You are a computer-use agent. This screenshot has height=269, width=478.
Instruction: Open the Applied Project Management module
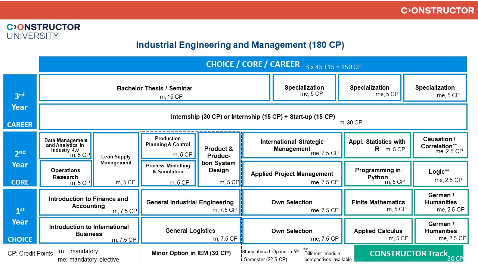point(292,174)
